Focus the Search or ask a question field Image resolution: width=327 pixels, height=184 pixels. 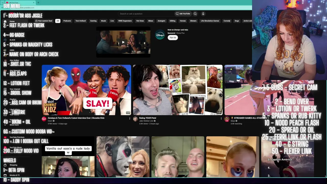coord(146,14)
